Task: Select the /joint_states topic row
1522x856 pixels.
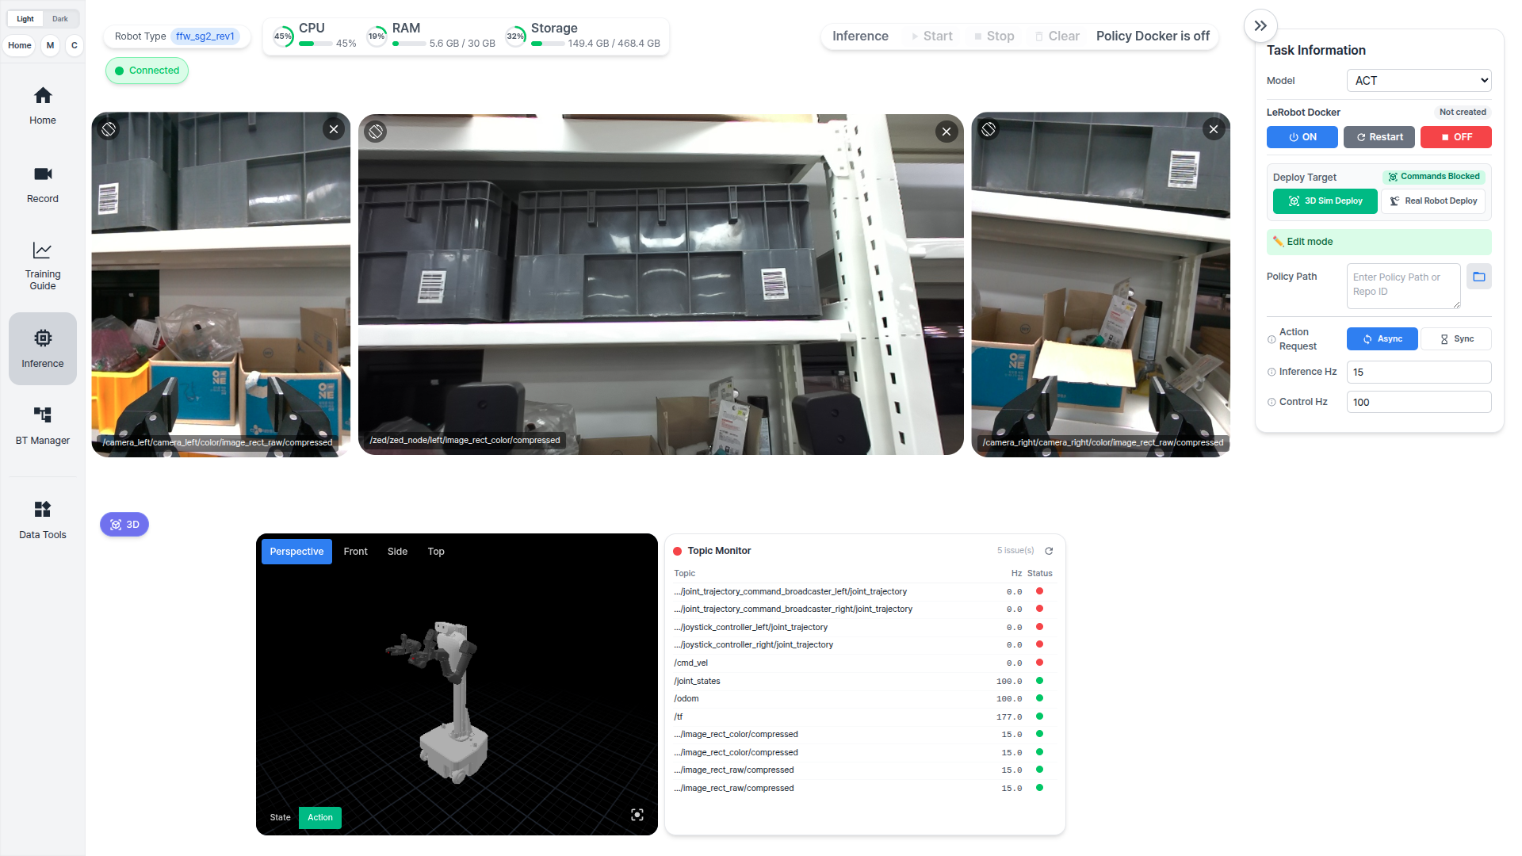Action: pos(864,681)
